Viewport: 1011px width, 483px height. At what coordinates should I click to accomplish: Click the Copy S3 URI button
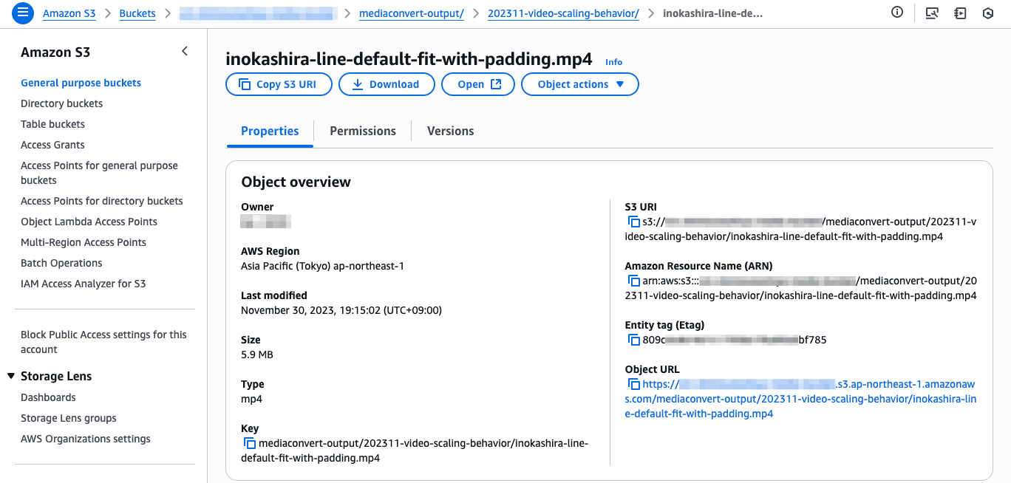coord(279,84)
